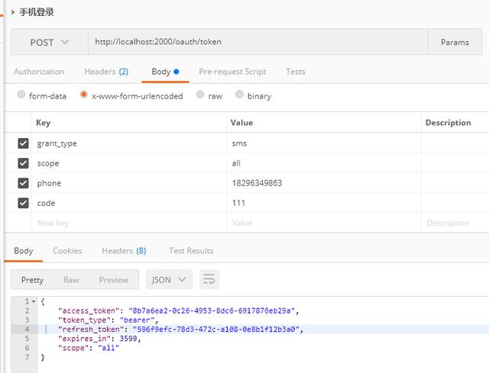Collapse the 手机登录 request title arrow

13,12
